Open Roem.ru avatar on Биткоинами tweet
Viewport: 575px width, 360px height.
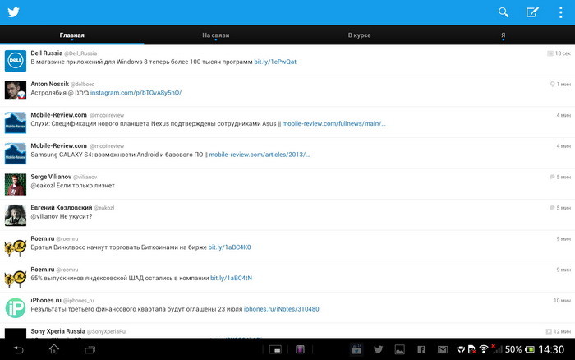pyautogui.click(x=16, y=247)
